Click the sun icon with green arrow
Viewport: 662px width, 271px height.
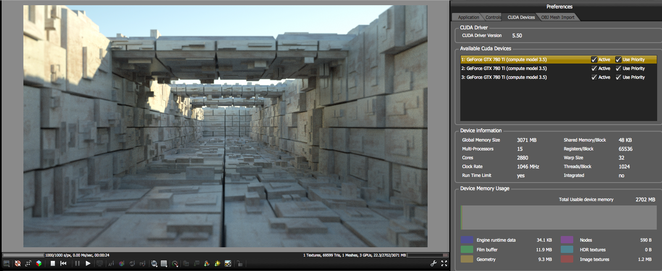coord(217,263)
